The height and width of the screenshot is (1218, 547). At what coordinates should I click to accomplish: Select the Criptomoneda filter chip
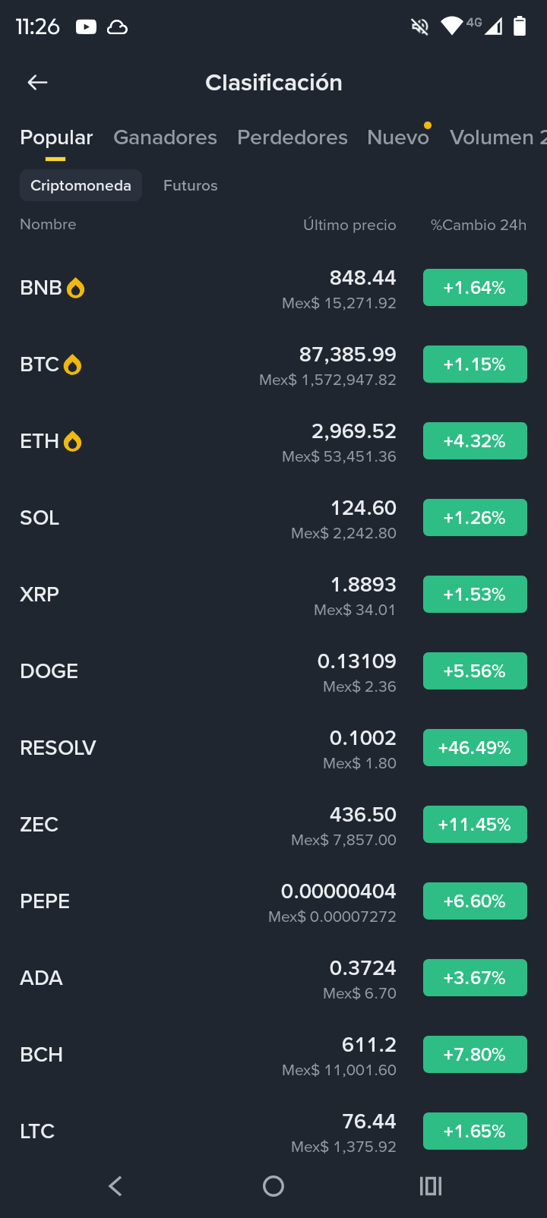tap(81, 185)
